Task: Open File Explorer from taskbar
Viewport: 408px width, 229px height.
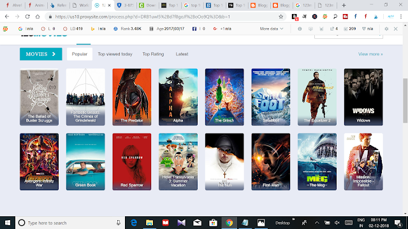Action: pos(149,223)
